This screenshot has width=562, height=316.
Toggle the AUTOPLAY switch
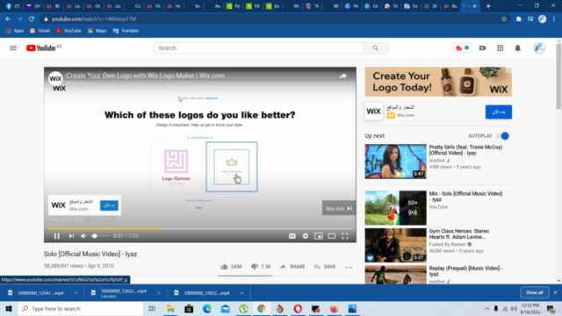pos(502,136)
